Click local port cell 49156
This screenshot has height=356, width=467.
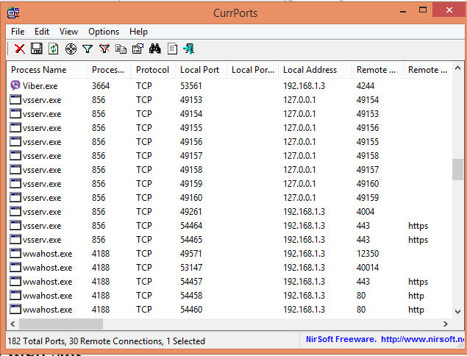(x=191, y=141)
